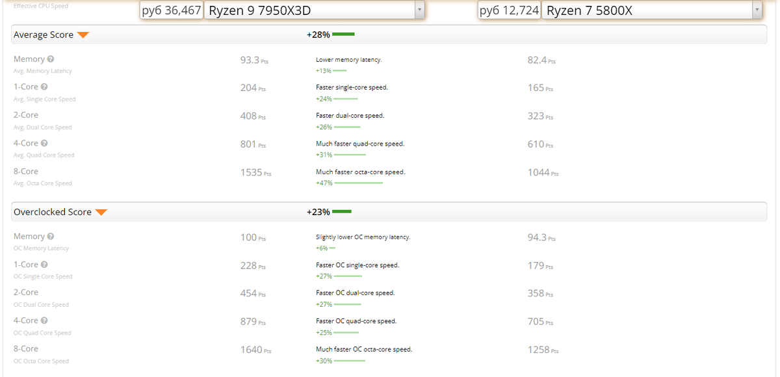Open the Ryzen 9 7950X3D dropdown arrow

[x=419, y=10]
